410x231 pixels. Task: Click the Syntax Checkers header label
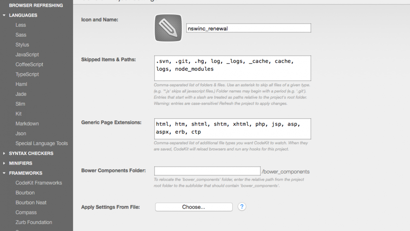tap(31, 153)
